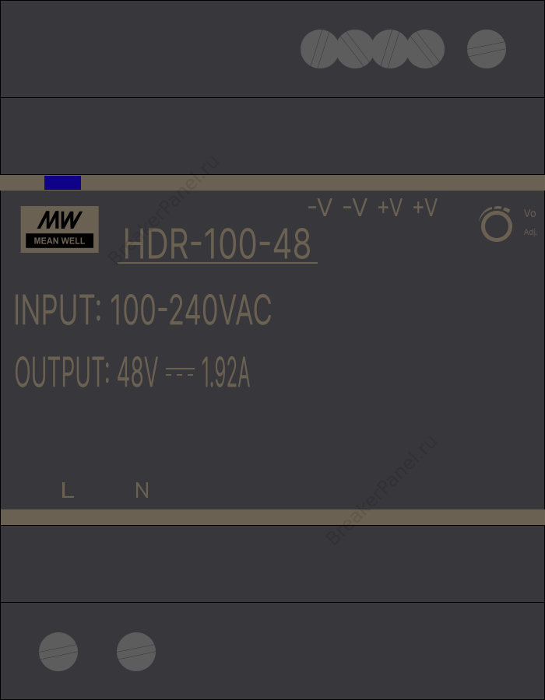Click the N input screw terminal
This screenshot has width=545, height=700.
pos(136,651)
